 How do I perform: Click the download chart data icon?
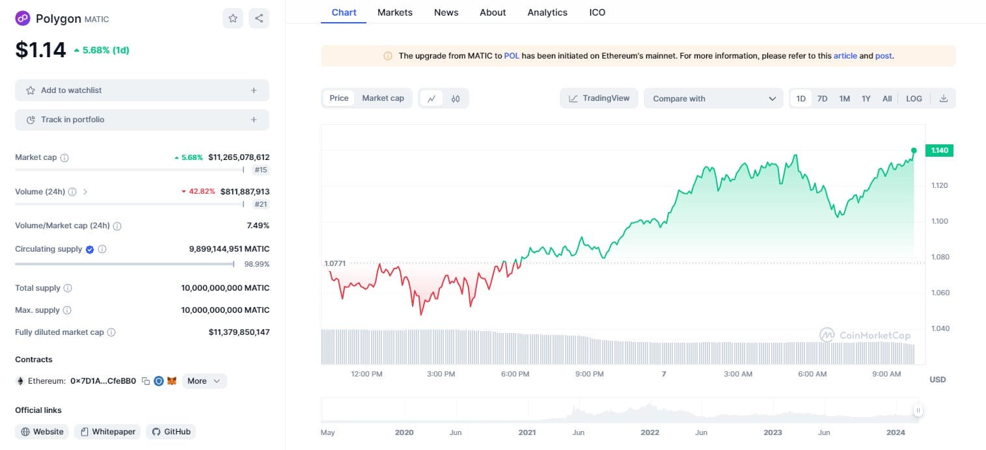coord(944,99)
